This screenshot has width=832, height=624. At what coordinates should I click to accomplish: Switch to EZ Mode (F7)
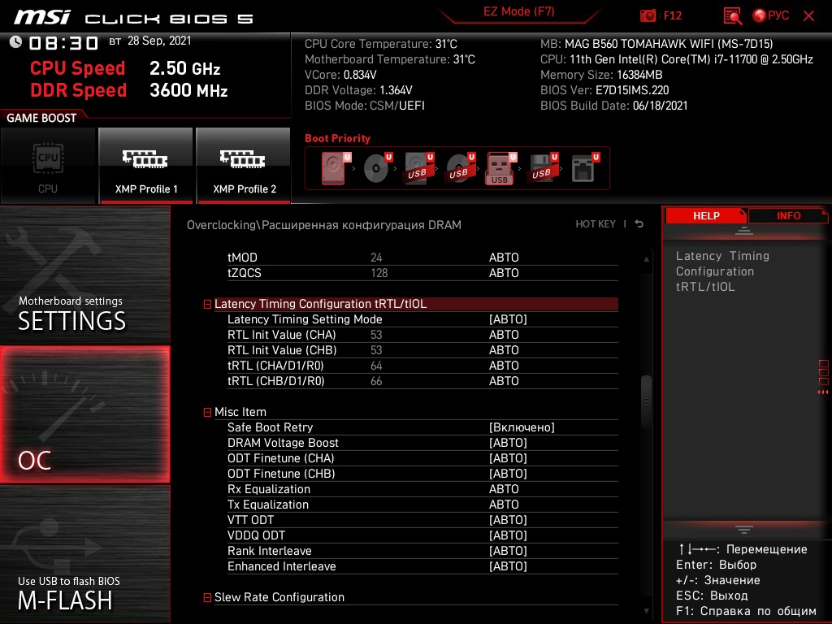point(518,11)
